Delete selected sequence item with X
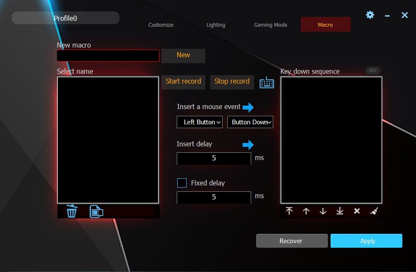Screen dimensions: 416x272 (357, 211)
